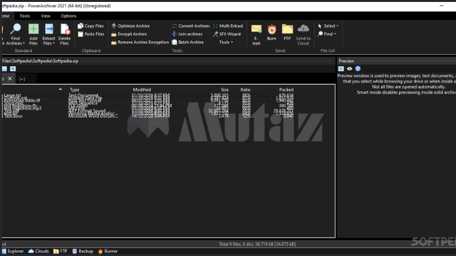Click the Preview info icon
The image size is (456, 256).
358,69
